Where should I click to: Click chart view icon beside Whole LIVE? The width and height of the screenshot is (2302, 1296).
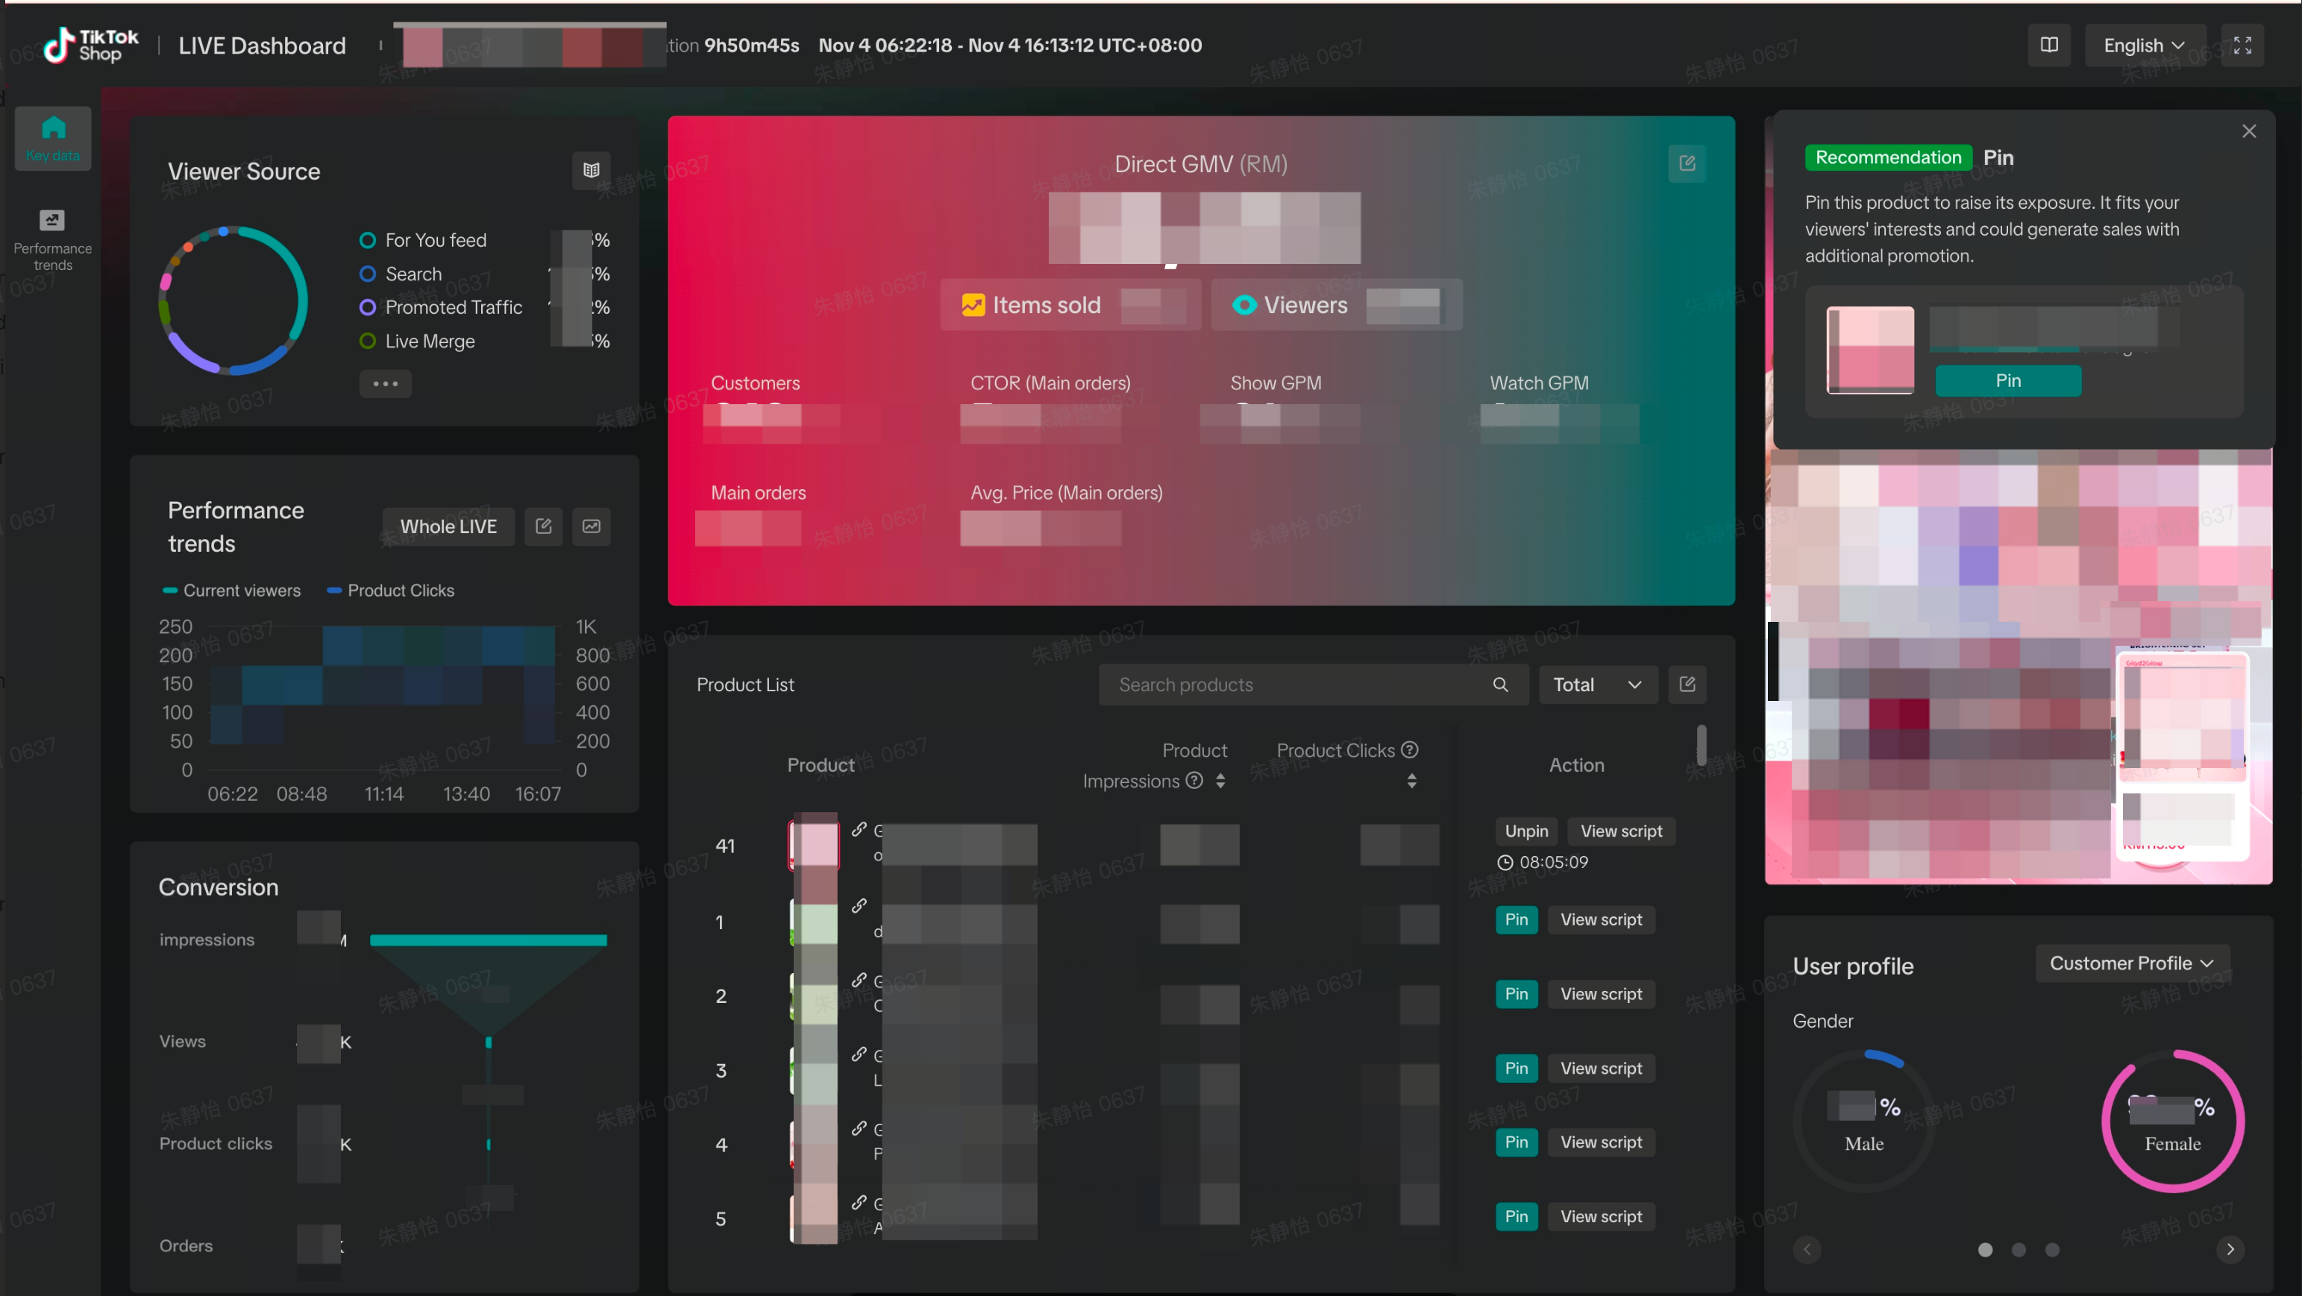(x=591, y=526)
